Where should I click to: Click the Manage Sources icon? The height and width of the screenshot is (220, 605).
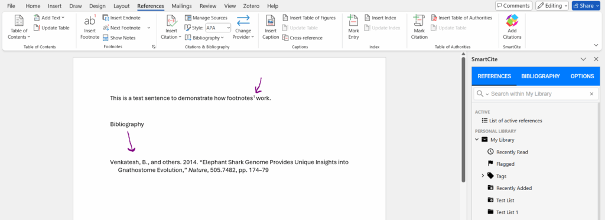point(188,18)
